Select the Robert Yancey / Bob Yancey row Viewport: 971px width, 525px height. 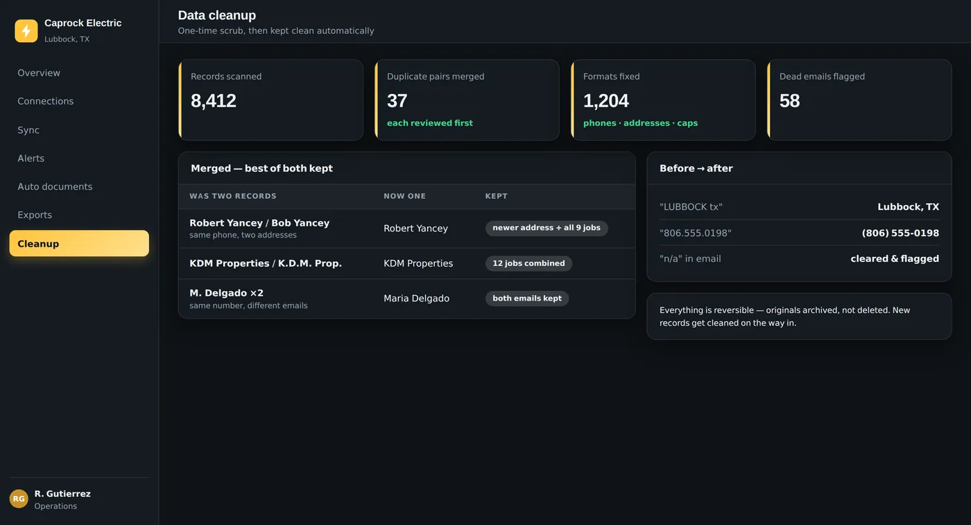(407, 229)
